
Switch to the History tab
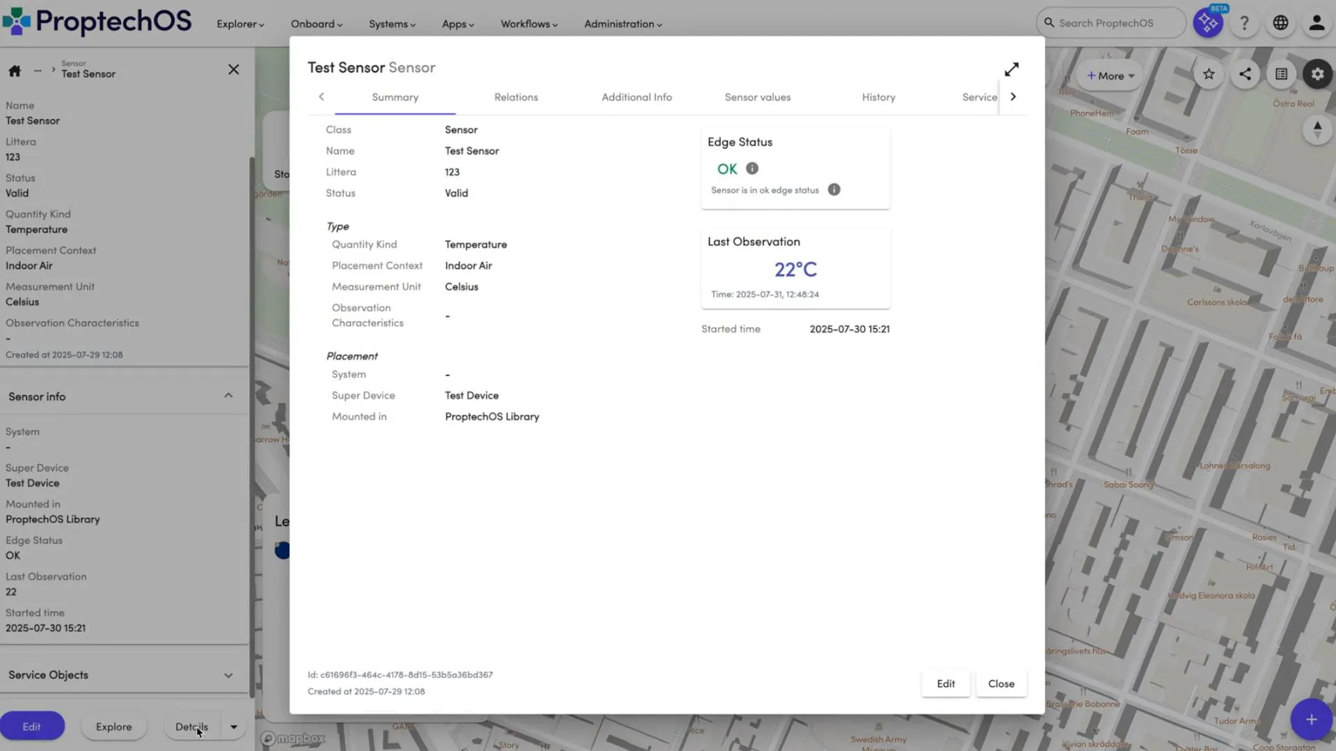879,97
